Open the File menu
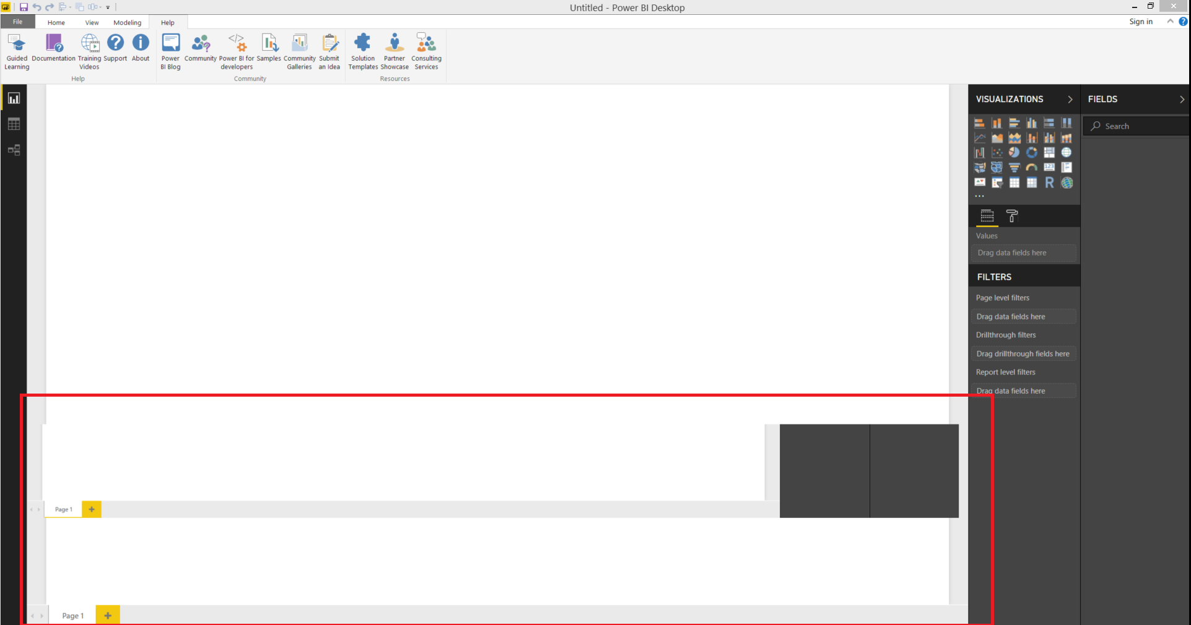 pos(17,22)
